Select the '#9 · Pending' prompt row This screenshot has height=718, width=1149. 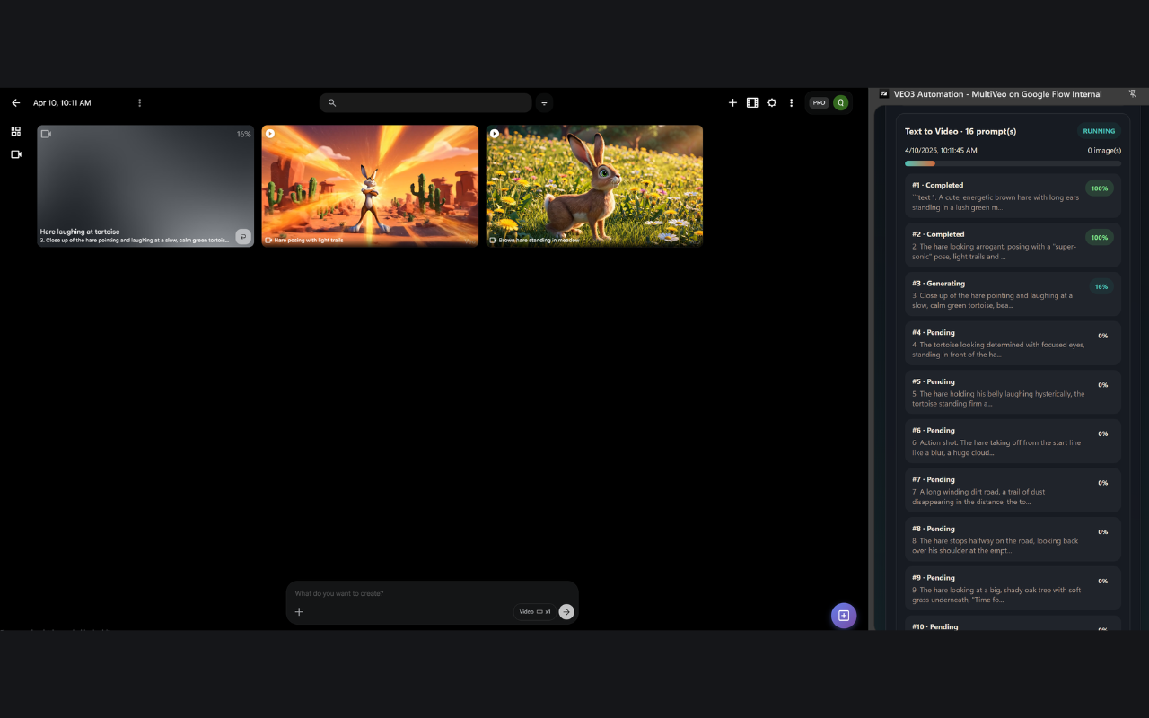pyautogui.click(x=1013, y=589)
